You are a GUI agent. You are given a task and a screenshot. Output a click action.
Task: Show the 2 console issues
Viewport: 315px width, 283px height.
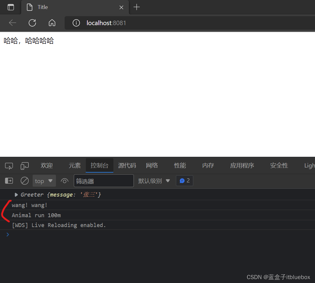coord(184,181)
